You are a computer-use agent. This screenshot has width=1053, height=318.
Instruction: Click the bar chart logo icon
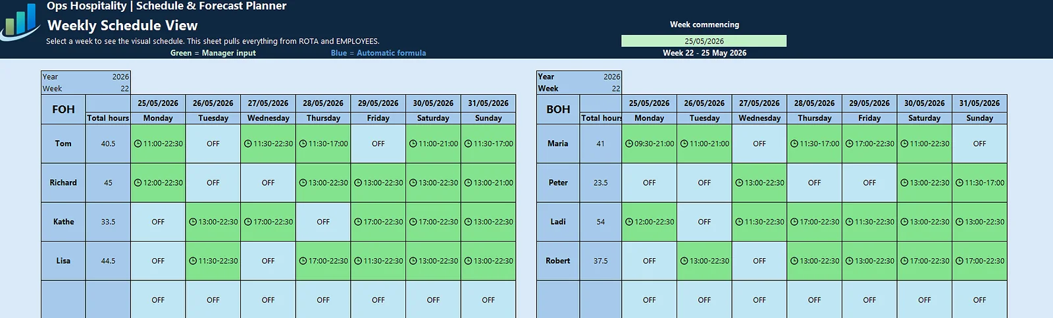[20, 21]
